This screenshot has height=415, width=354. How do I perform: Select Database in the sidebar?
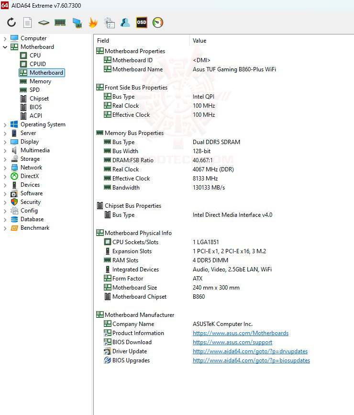pyautogui.click(x=32, y=219)
